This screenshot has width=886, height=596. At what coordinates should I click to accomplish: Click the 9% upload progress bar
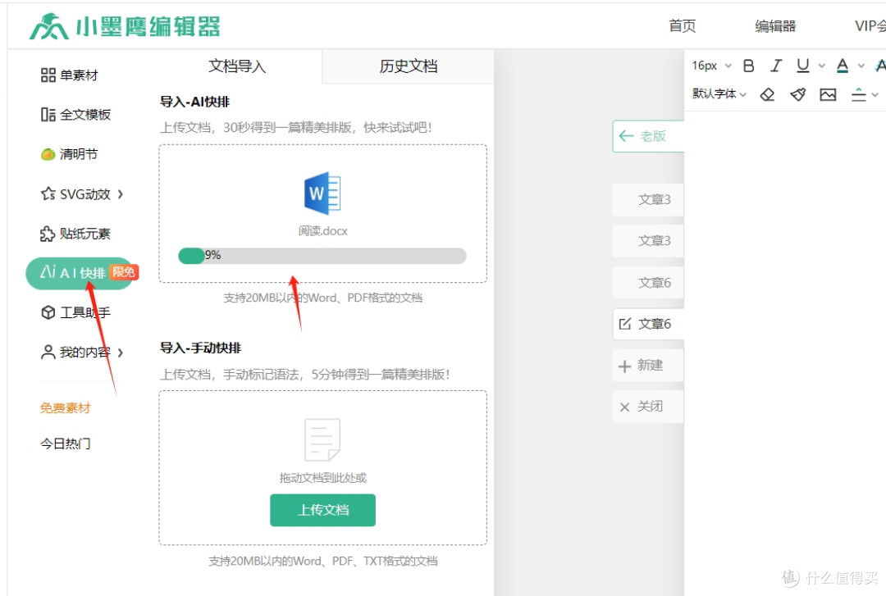pyautogui.click(x=322, y=255)
